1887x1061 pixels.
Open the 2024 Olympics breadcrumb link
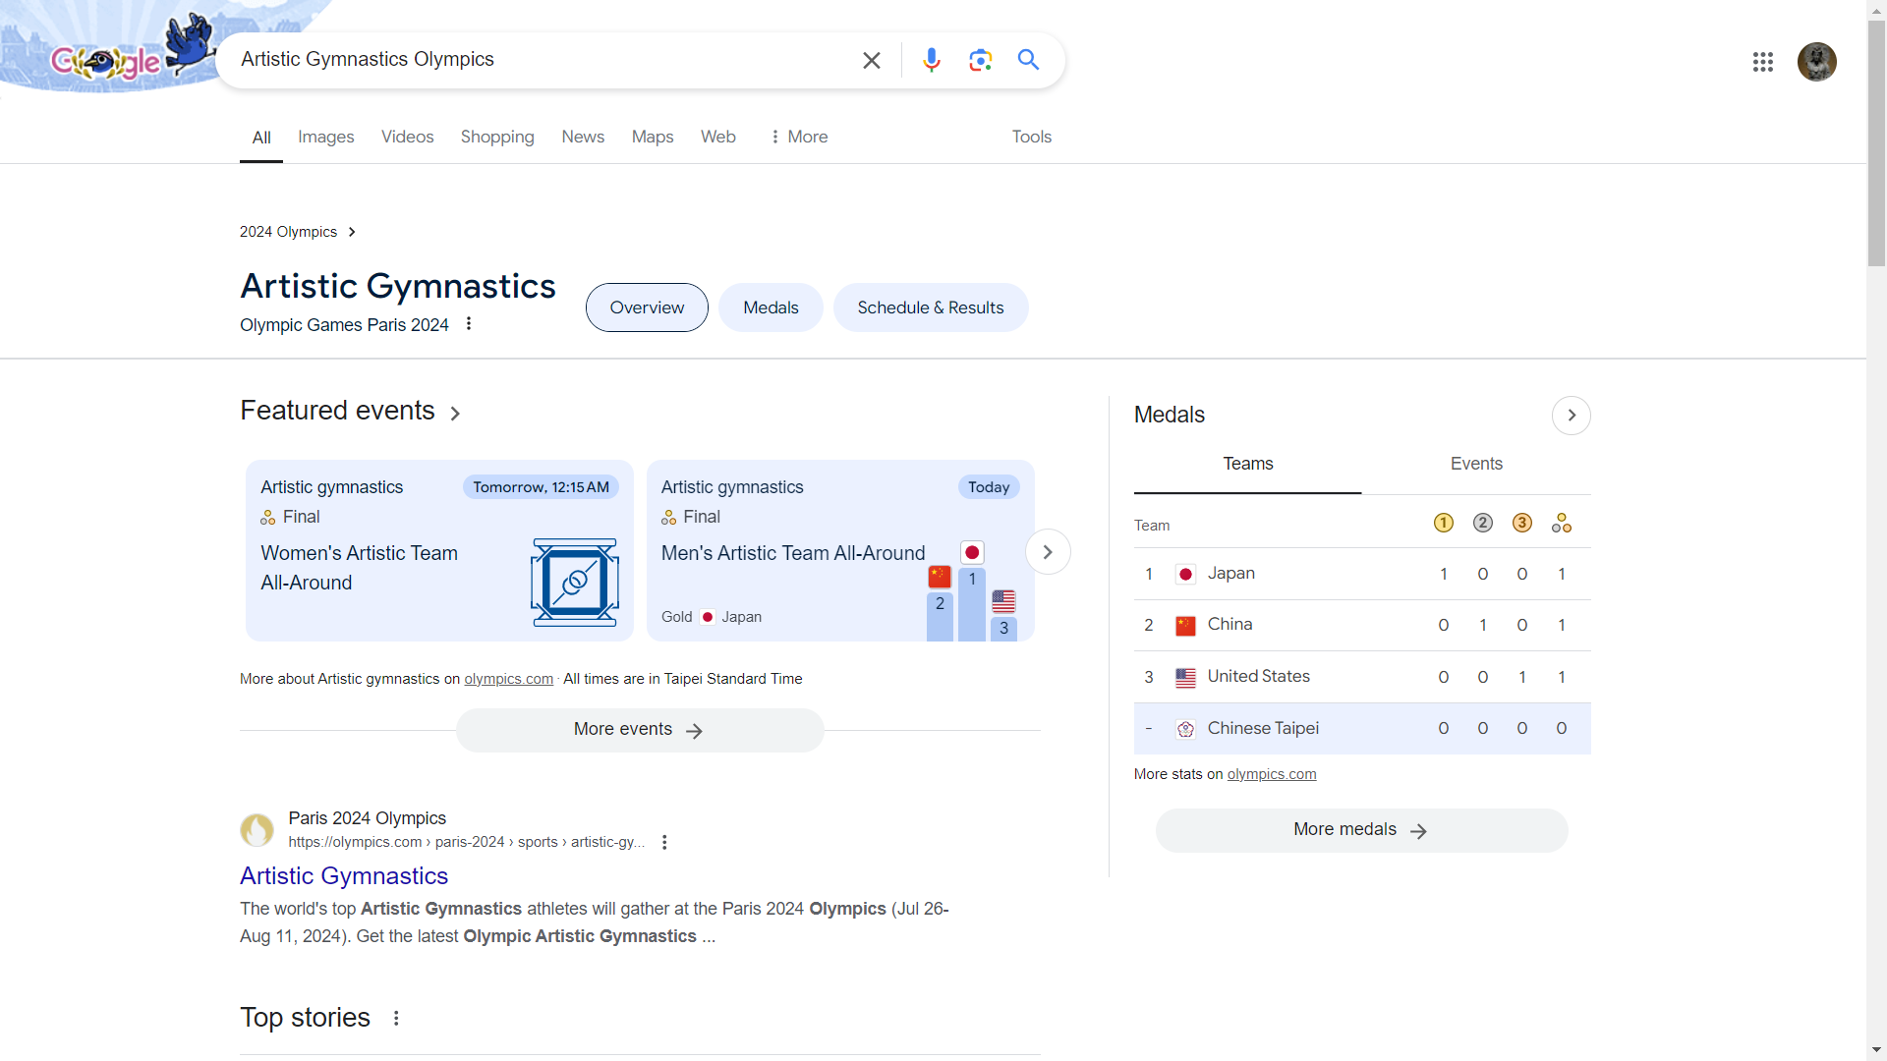288,232
